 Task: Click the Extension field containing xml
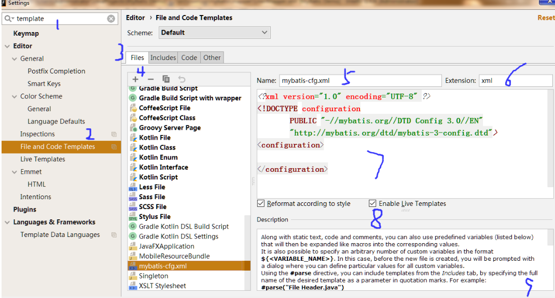pos(516,81)
